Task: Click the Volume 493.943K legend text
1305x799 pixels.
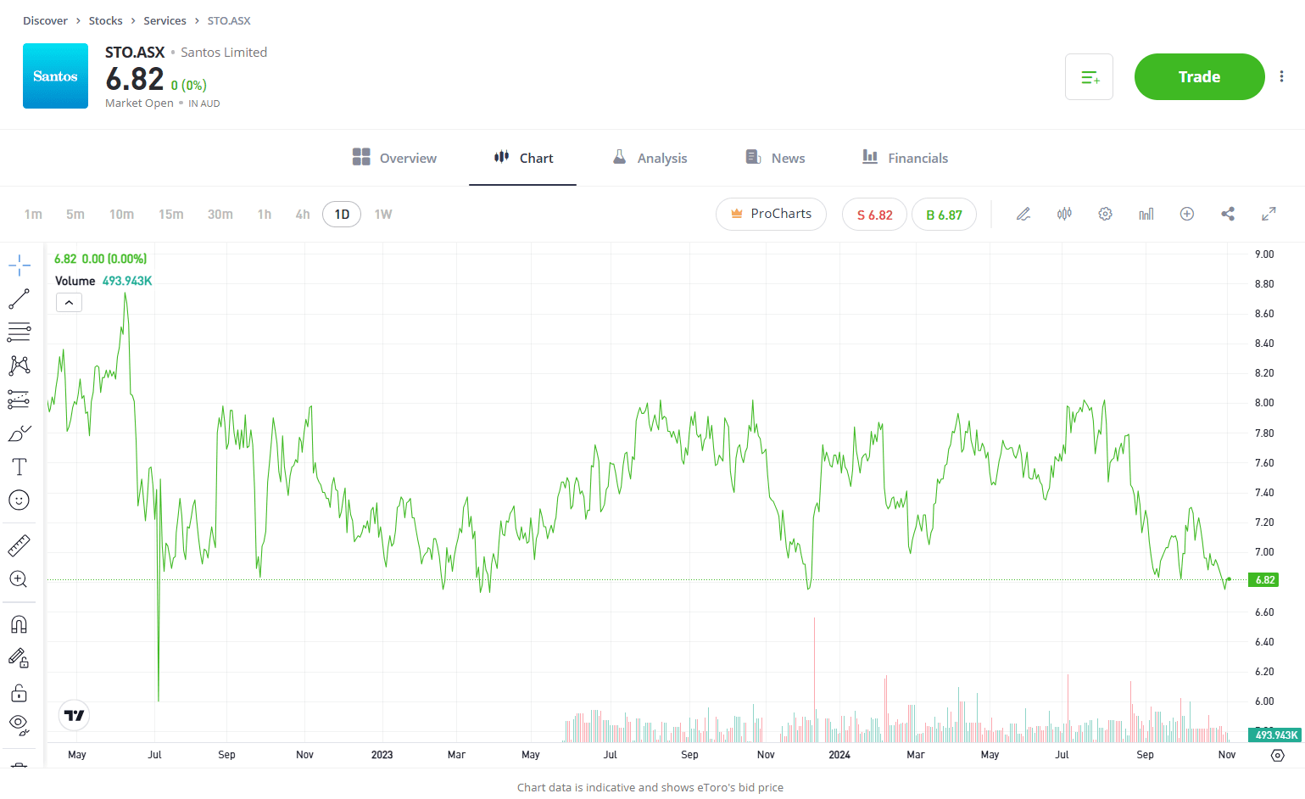Action: 103,281
